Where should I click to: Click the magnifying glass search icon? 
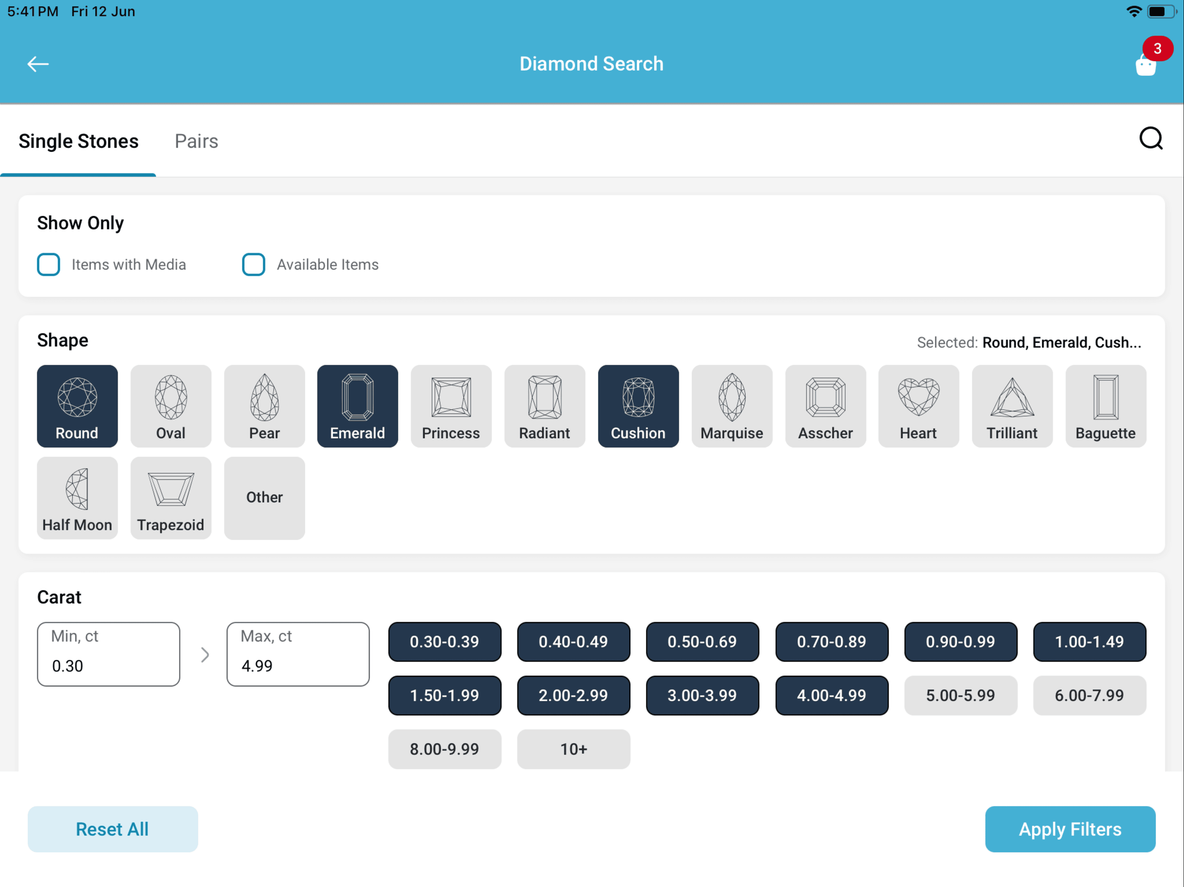click(1151, 139)
